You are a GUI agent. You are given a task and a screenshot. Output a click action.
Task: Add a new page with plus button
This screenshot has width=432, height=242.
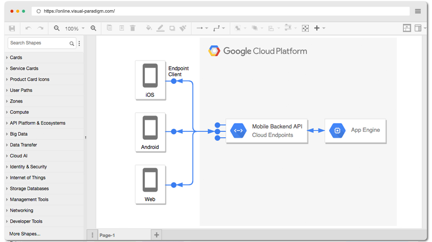tap(157, 235)
